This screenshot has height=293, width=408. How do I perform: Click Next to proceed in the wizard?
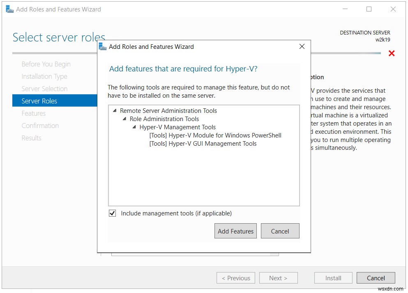(x=278, y=278)
